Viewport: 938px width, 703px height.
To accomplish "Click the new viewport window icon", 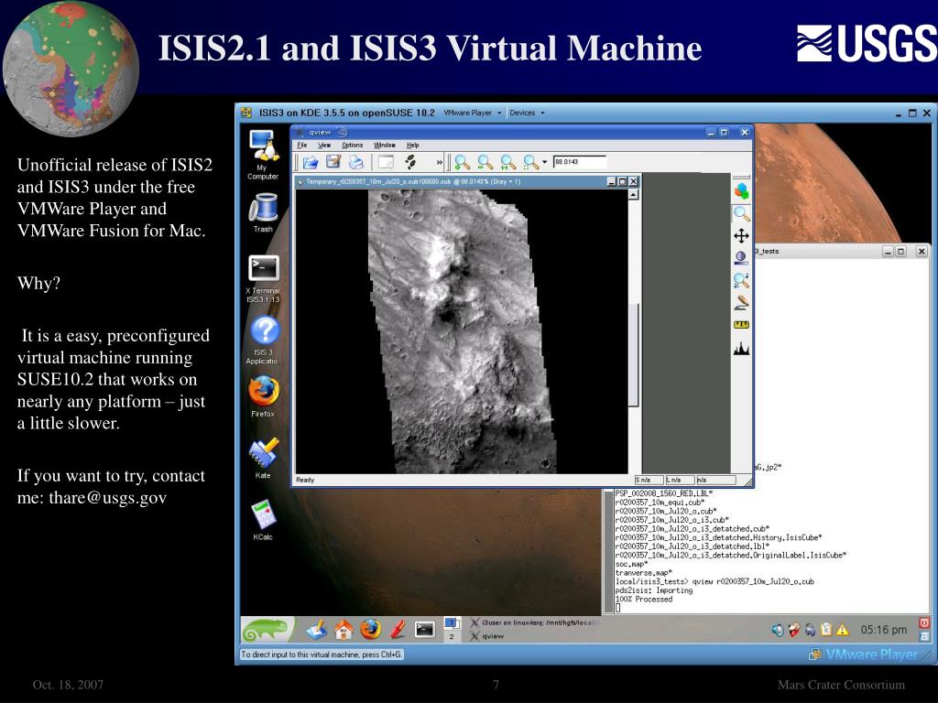I will pos(386,162).
